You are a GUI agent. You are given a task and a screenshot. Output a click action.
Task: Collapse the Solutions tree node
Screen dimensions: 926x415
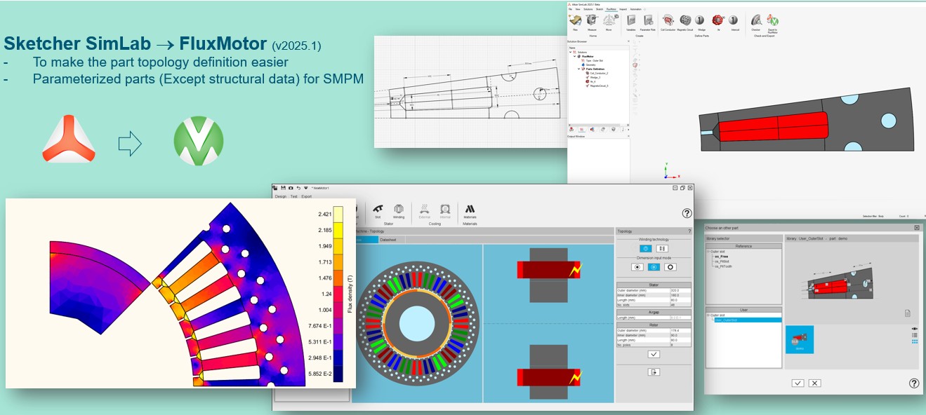(x=571, y=52)
